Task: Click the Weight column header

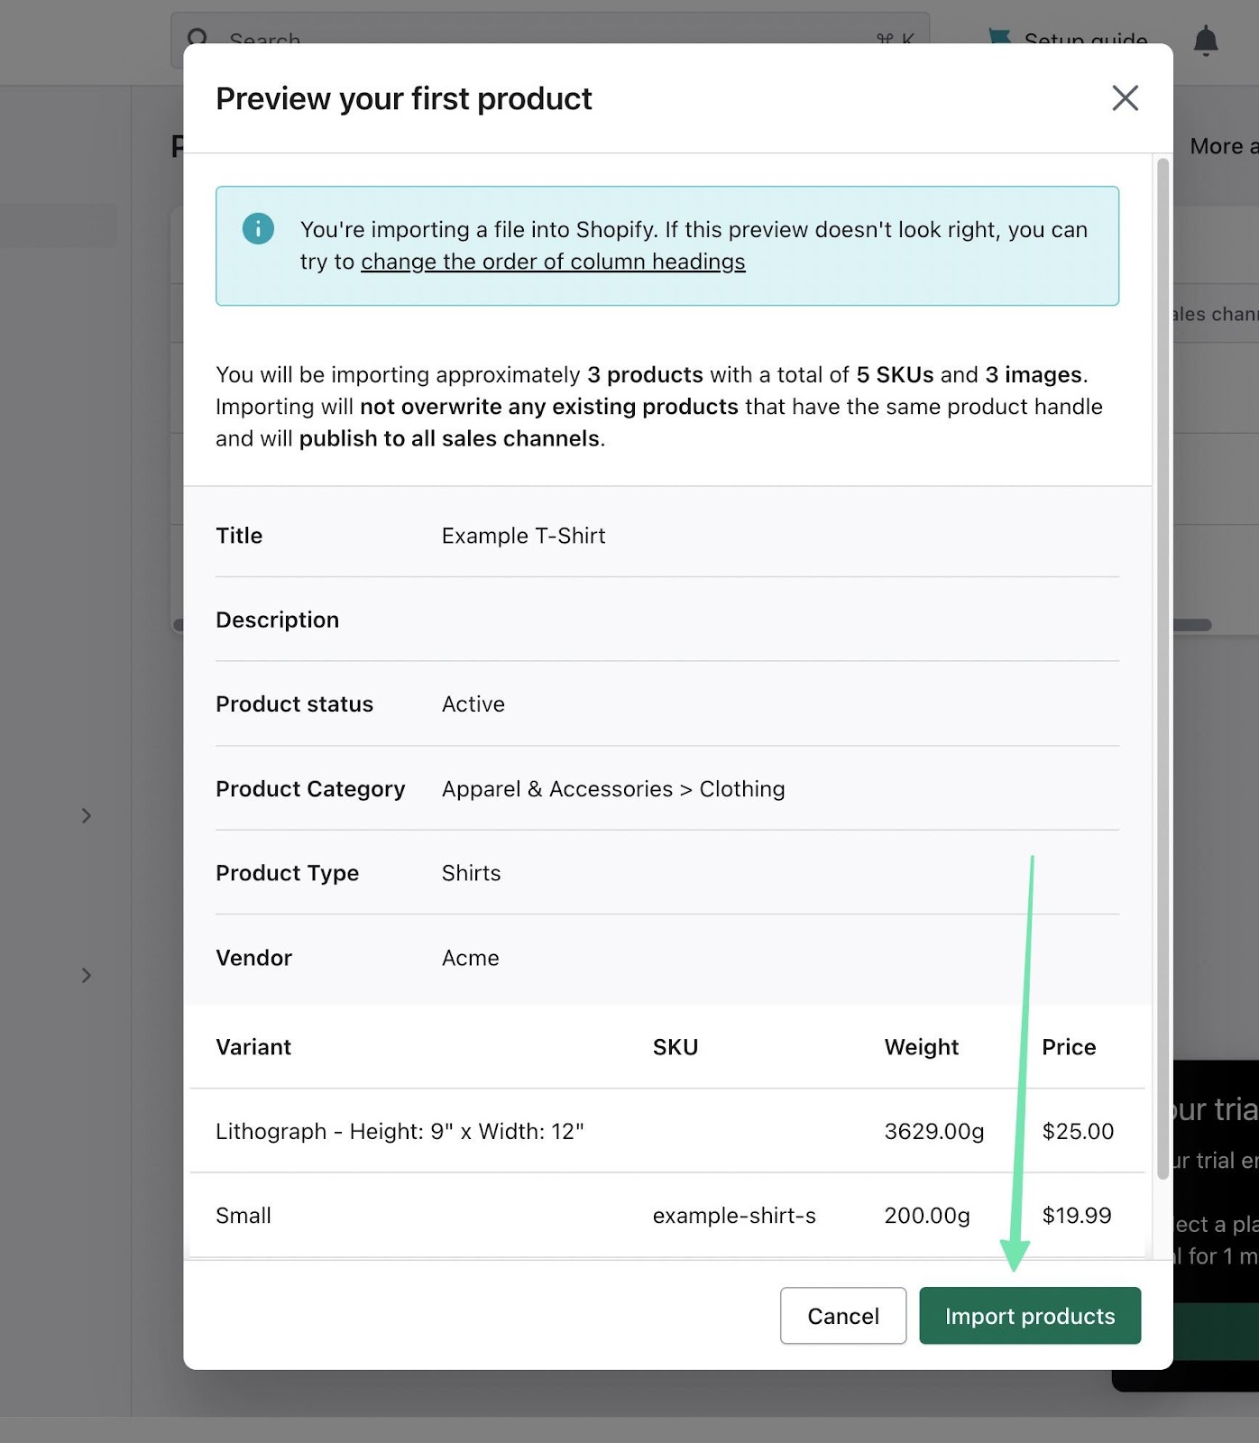Action: pyautogui.click(x=921, y=1047)
